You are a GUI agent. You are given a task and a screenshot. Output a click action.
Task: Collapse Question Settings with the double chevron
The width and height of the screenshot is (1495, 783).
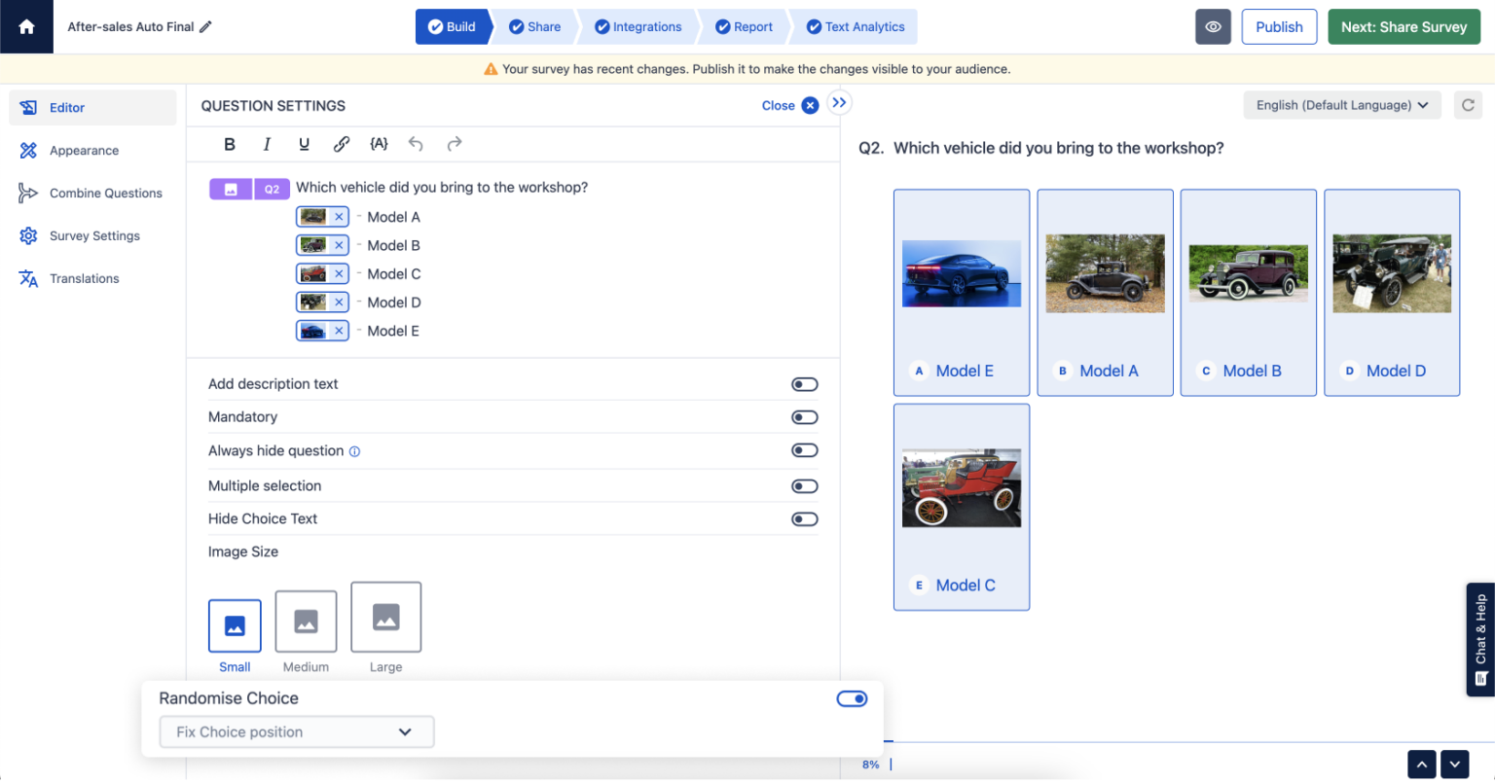[838, 101]
